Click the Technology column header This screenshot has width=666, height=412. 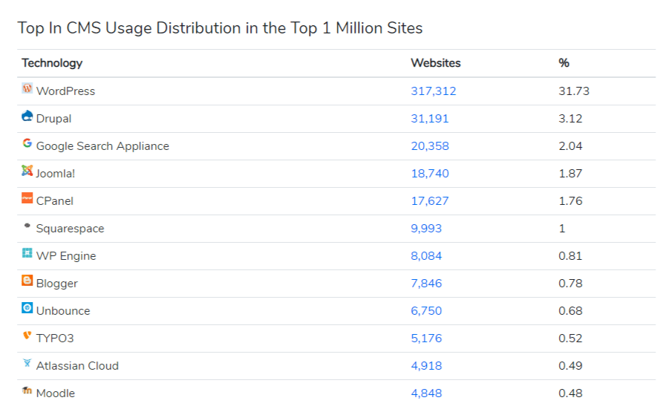(x=52, y=63)
